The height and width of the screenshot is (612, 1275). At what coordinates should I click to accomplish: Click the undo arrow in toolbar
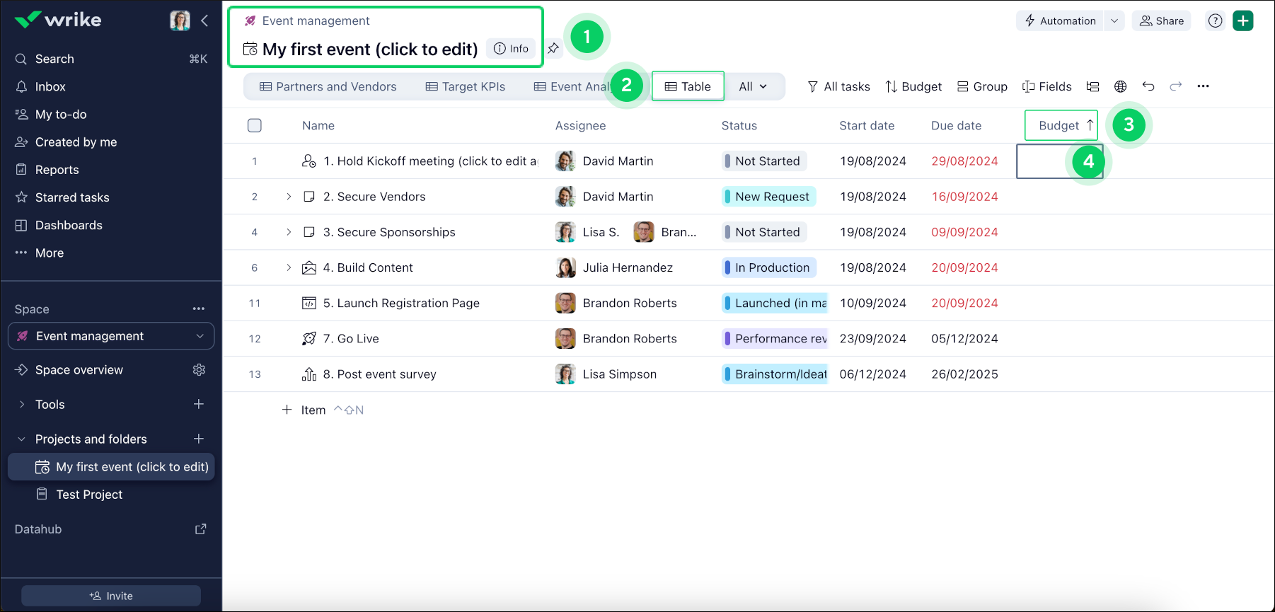point(1148,86)
